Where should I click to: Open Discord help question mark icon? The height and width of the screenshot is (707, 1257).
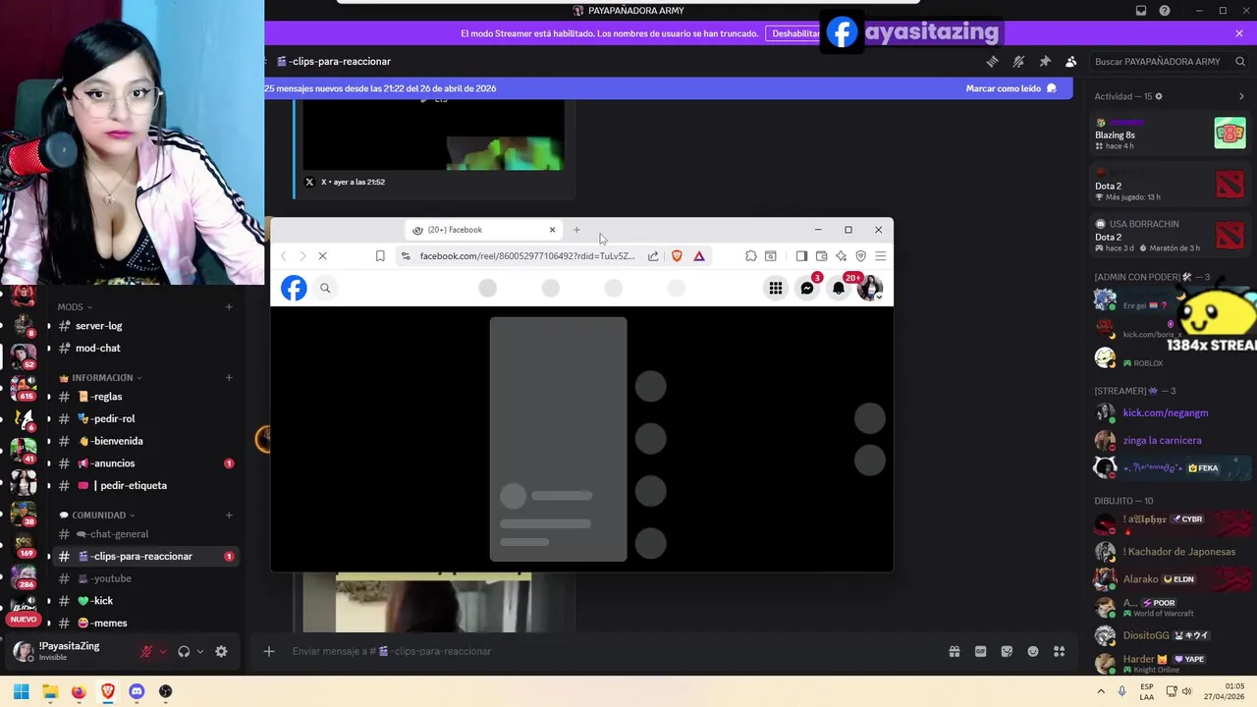[x=1165, y=11]
